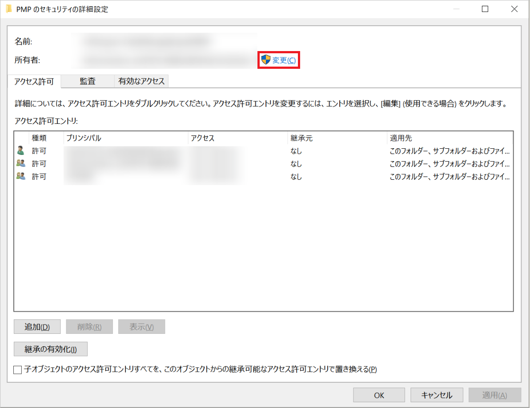Confirm settings with the OK button
This screenshot has width=530, height=408.
379,395
